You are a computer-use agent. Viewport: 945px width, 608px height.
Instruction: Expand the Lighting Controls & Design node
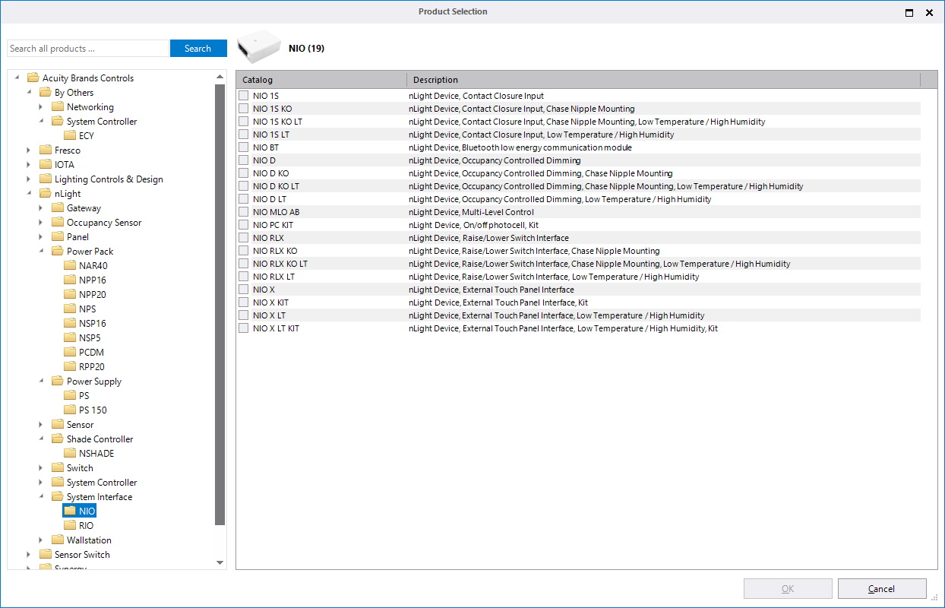pyautogui.click(x=29, y=179)
